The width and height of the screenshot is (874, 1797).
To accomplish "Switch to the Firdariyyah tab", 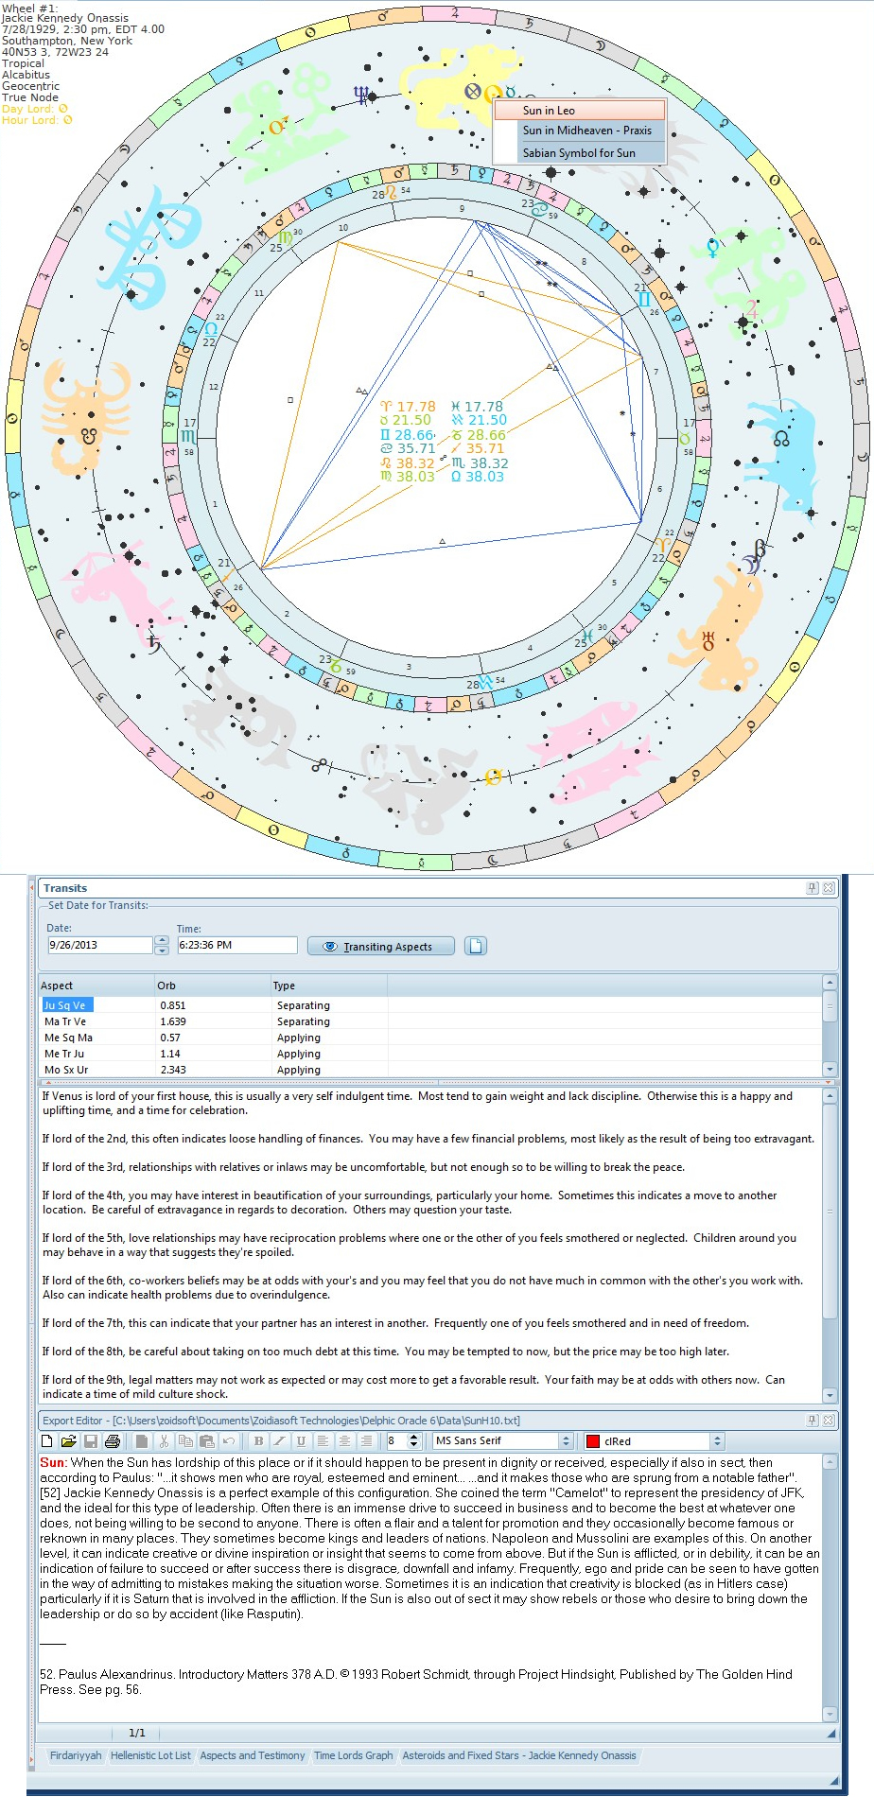I will (76, 1755).
